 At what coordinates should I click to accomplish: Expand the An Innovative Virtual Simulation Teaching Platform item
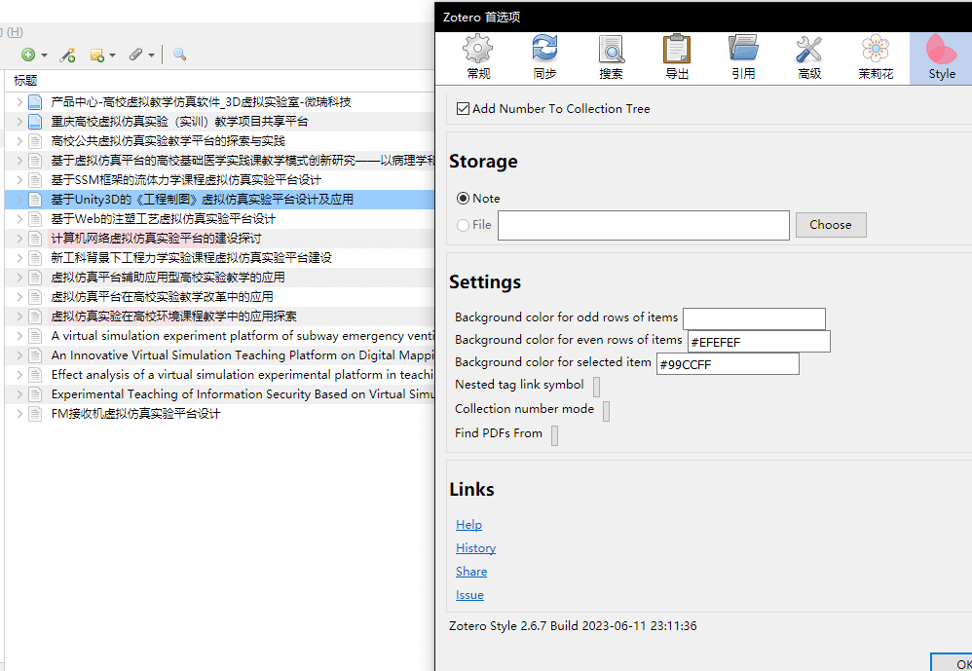[x=19, y=355]
